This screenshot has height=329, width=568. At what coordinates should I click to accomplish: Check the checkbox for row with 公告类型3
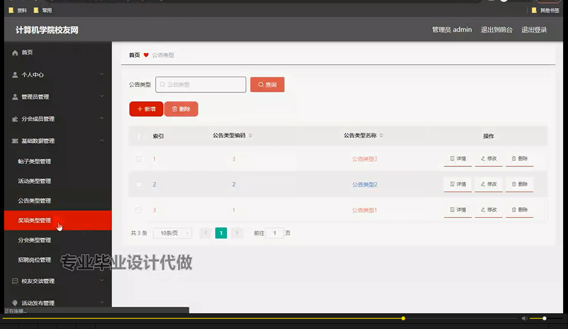(138, 159)
